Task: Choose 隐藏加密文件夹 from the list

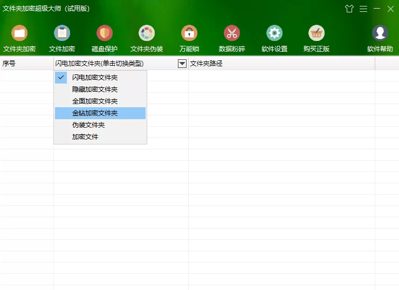Action: click(100, 89)
